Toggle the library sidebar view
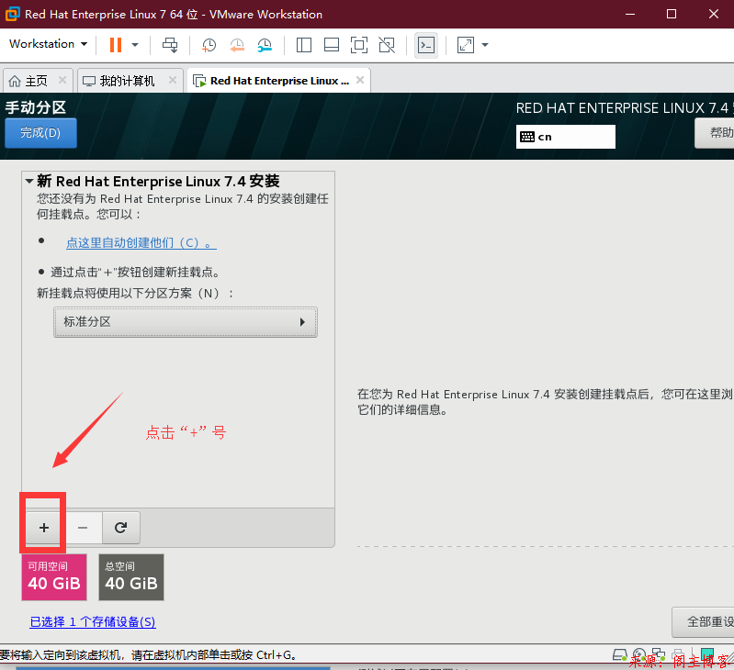Image resolution: width=734 pixels, height=670 pixels. pos(304,45)
